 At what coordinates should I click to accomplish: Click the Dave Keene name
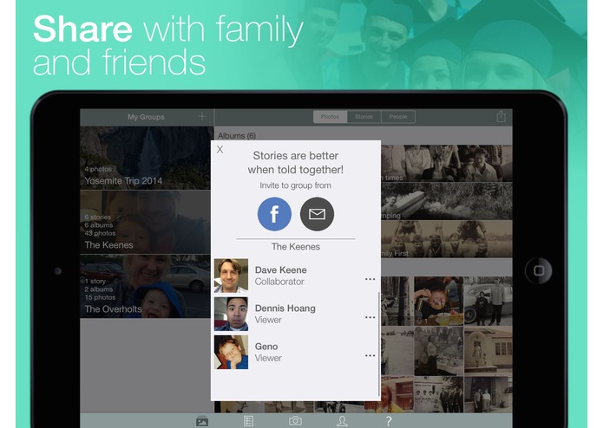tap(281, 269)
